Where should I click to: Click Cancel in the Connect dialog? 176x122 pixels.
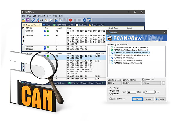pos(149,99)
